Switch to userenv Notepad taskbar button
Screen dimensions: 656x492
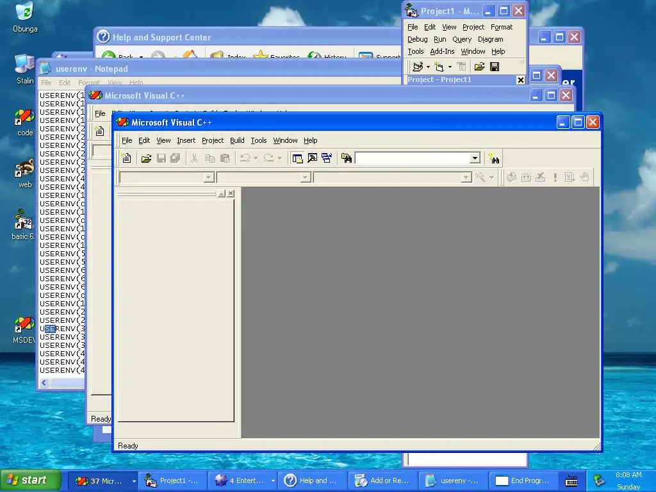pyautogui.click(x=453, y=480)
